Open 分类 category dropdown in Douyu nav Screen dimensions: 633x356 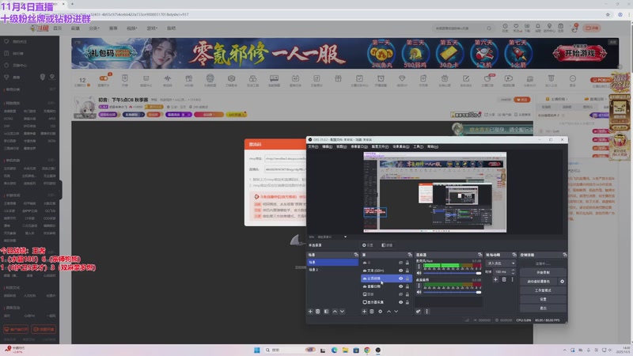[93, 28]
